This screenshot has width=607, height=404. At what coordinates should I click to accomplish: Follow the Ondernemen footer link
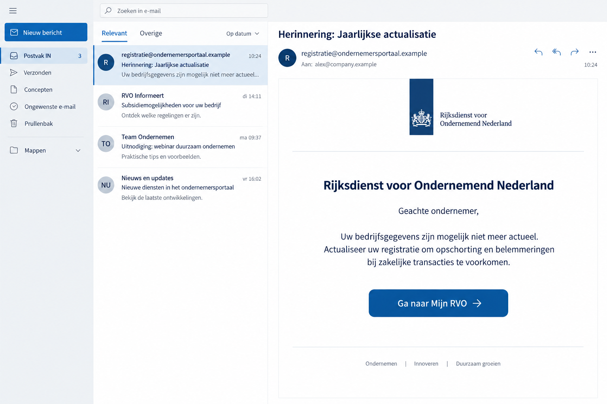pyautogui.click(x=381, y=364)
